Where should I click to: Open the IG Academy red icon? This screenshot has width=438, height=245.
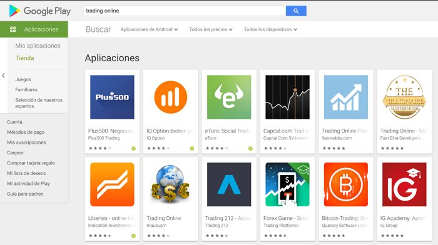click(404, 184)
